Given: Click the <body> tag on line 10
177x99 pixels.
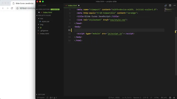Looking at the screenshot, I should pyautogui.click(x=77, y=27).
